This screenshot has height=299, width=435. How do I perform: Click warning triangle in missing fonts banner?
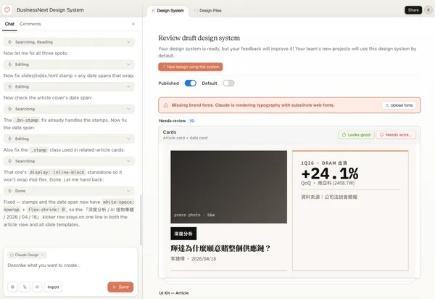click(x=165, y=105)
